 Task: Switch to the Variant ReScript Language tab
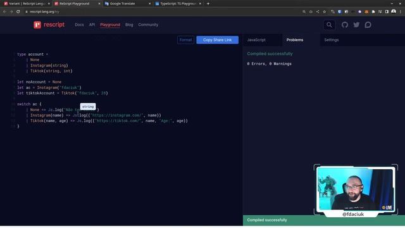[x=26, y=4]
